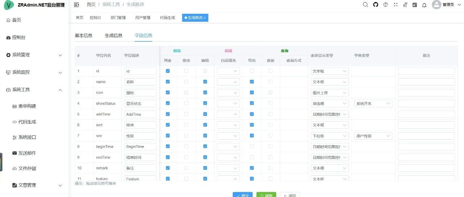Viewport: 464px width, 197px height.
Task: Click the 备注 input for the id row
Action: 426,71
